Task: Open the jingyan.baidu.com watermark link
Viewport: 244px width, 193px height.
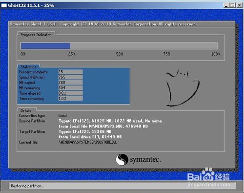Action: click(x=209, y=185)
